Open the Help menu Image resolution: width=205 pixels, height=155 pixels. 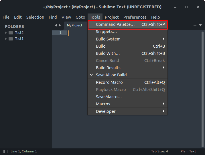[x=155, y=17]
